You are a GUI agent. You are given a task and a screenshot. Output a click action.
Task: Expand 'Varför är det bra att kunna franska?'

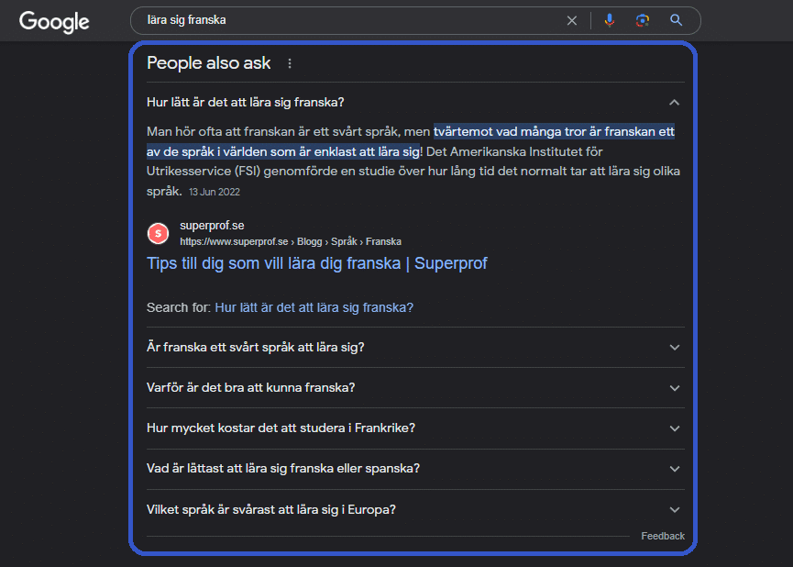coord(675,388)
